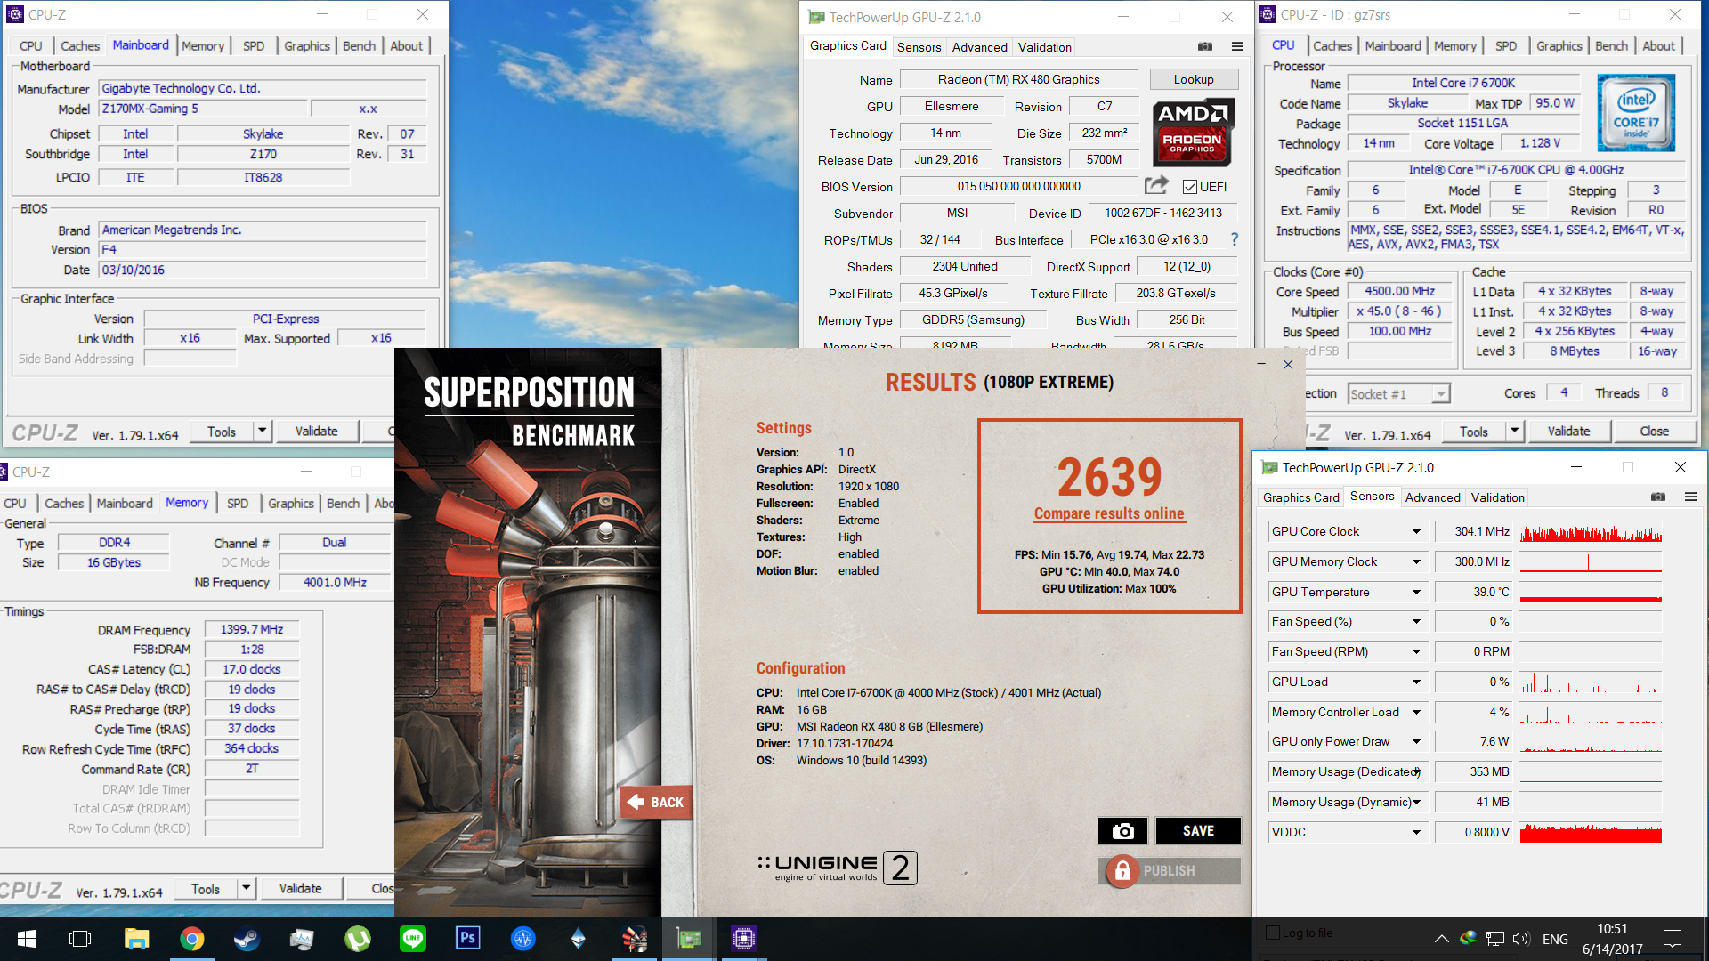Click the SAVE button in Superposition results
The height and width of the screenshot is (961, 1709).
1198,830
